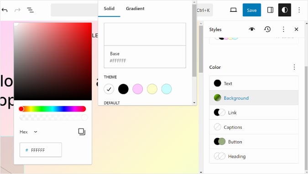Switch to the Gradient tab

(135, 9)
